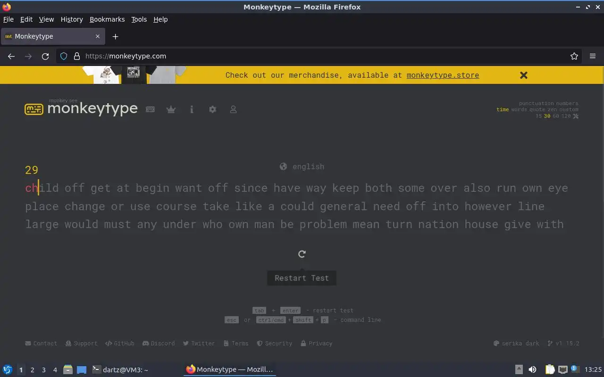This screenshot has width=604, height=377.
Task: Follow the monkeytype.store link
Action: pyautogui.click(x=443, y=75)
